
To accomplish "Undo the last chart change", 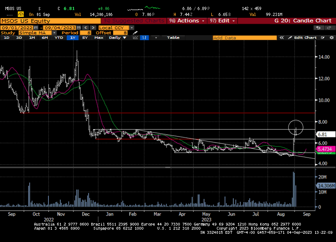I will click(319, 28).
